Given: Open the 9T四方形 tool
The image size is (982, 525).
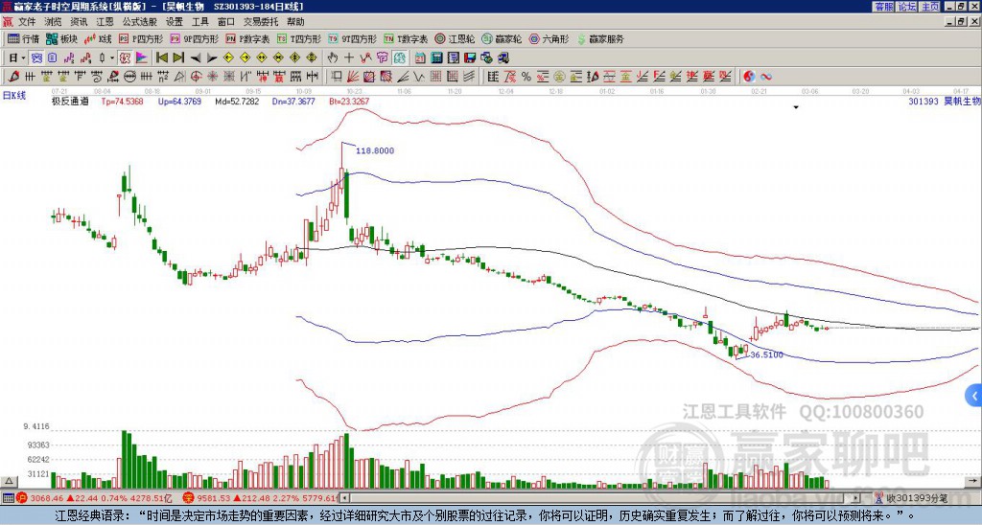Looking at the screenshot, I should coord(352,38).
